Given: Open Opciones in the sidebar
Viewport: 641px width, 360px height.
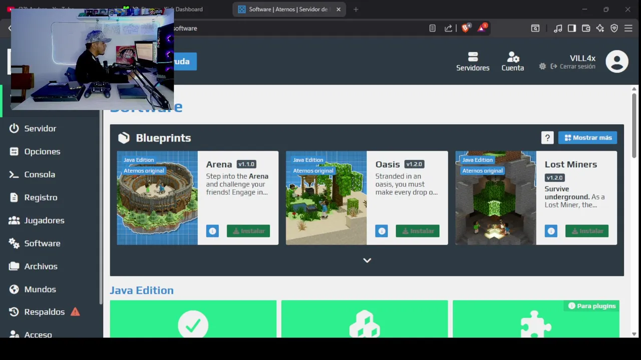Looking at the screenshot, I should 42,151.
